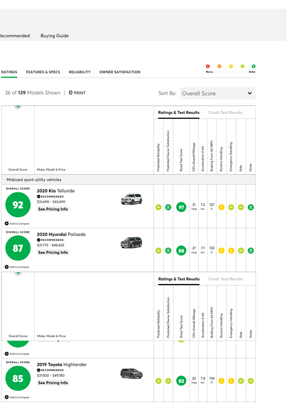The image size is (289, 403).
Task: Click the Telluride 21 mpg value
Action: 194,207
